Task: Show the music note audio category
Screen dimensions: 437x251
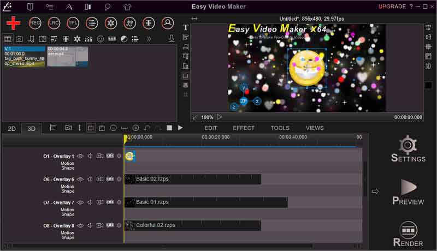Action: (31, 39)
